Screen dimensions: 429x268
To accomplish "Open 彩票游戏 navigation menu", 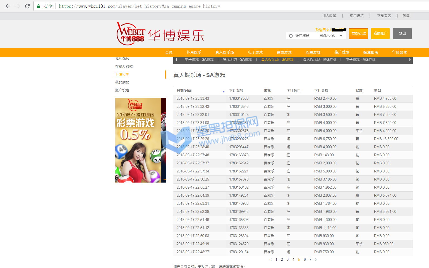I will pyautogui.click(x=313, y=52).
